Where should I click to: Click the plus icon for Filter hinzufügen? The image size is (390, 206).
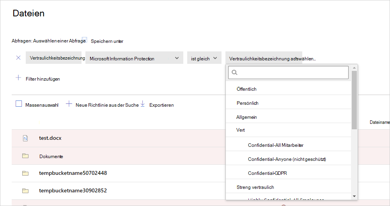click(18, 77)
